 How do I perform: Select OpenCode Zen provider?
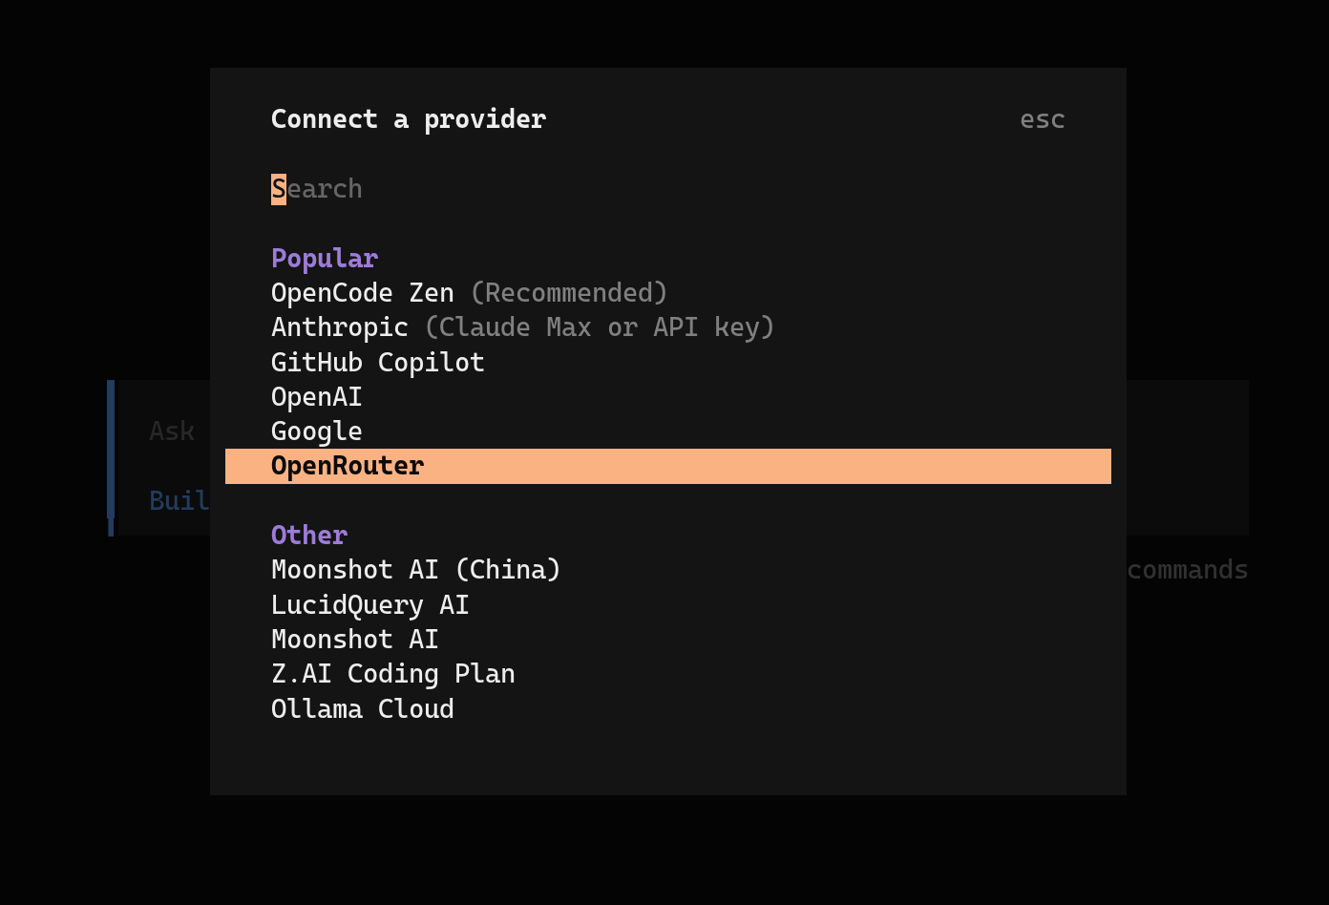click(363, 293)
